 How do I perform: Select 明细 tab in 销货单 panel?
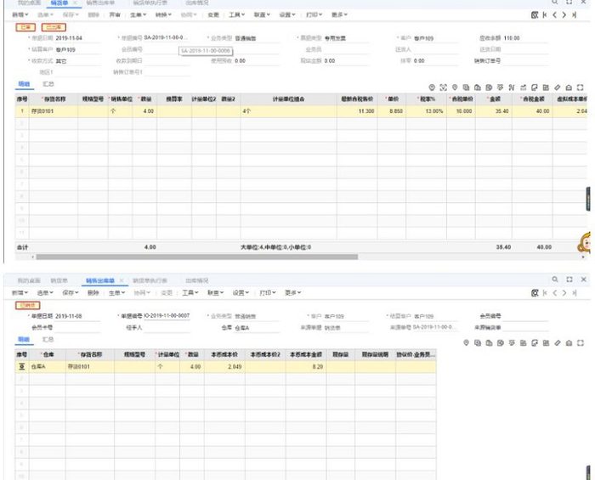(25, 84)
